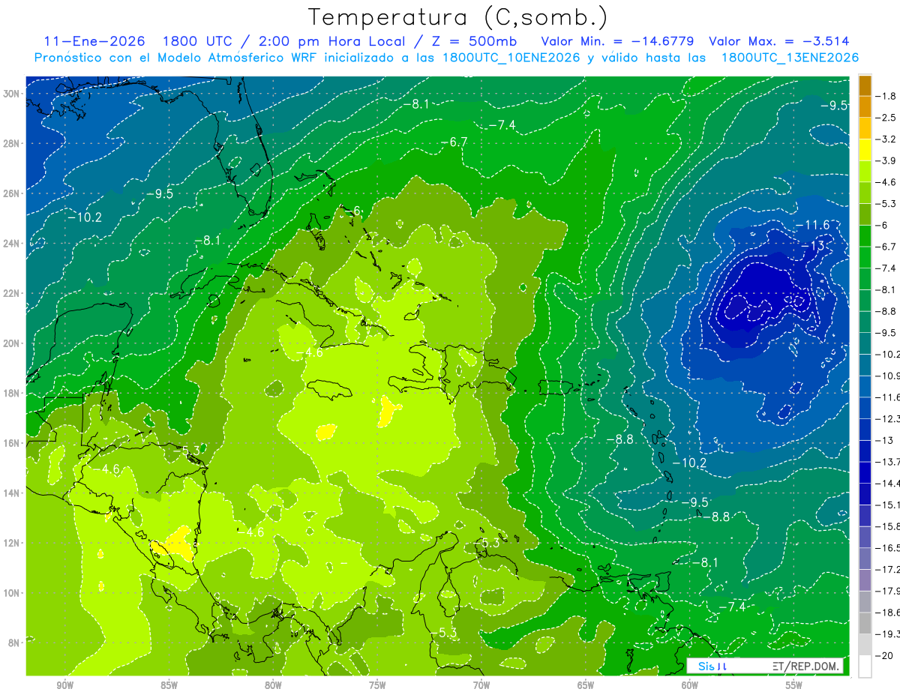Click the '-11.6' contour label on the map
900x695 pixels.
(x=812, y=226)
